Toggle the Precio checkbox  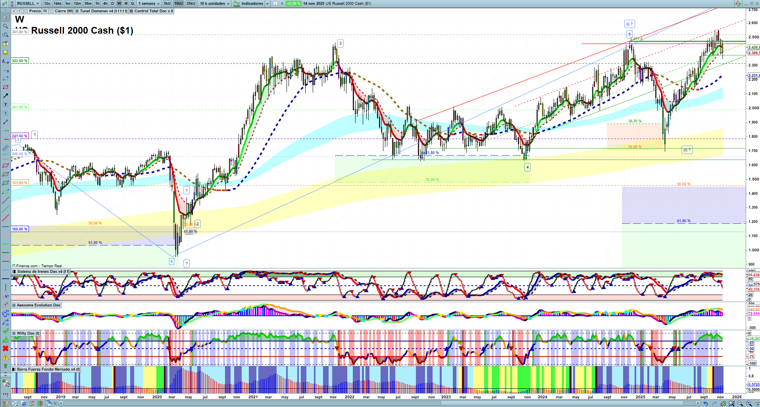pos(27,11)
